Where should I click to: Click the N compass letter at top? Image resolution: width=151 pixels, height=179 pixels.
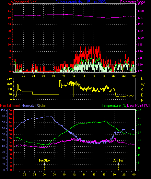pyautogui.click(x=142, y=79)
